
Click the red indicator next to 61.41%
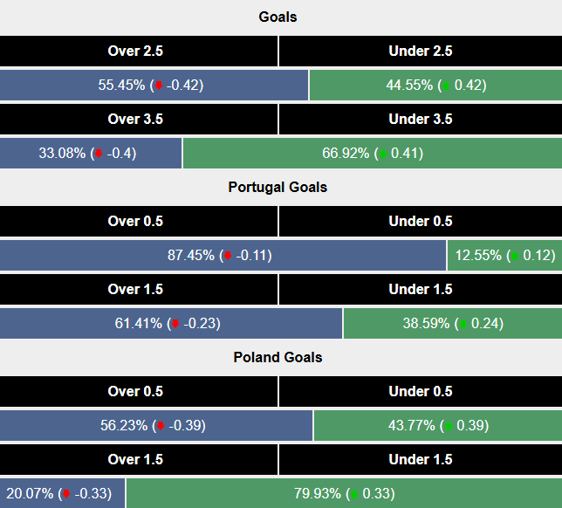click(175, 325)
